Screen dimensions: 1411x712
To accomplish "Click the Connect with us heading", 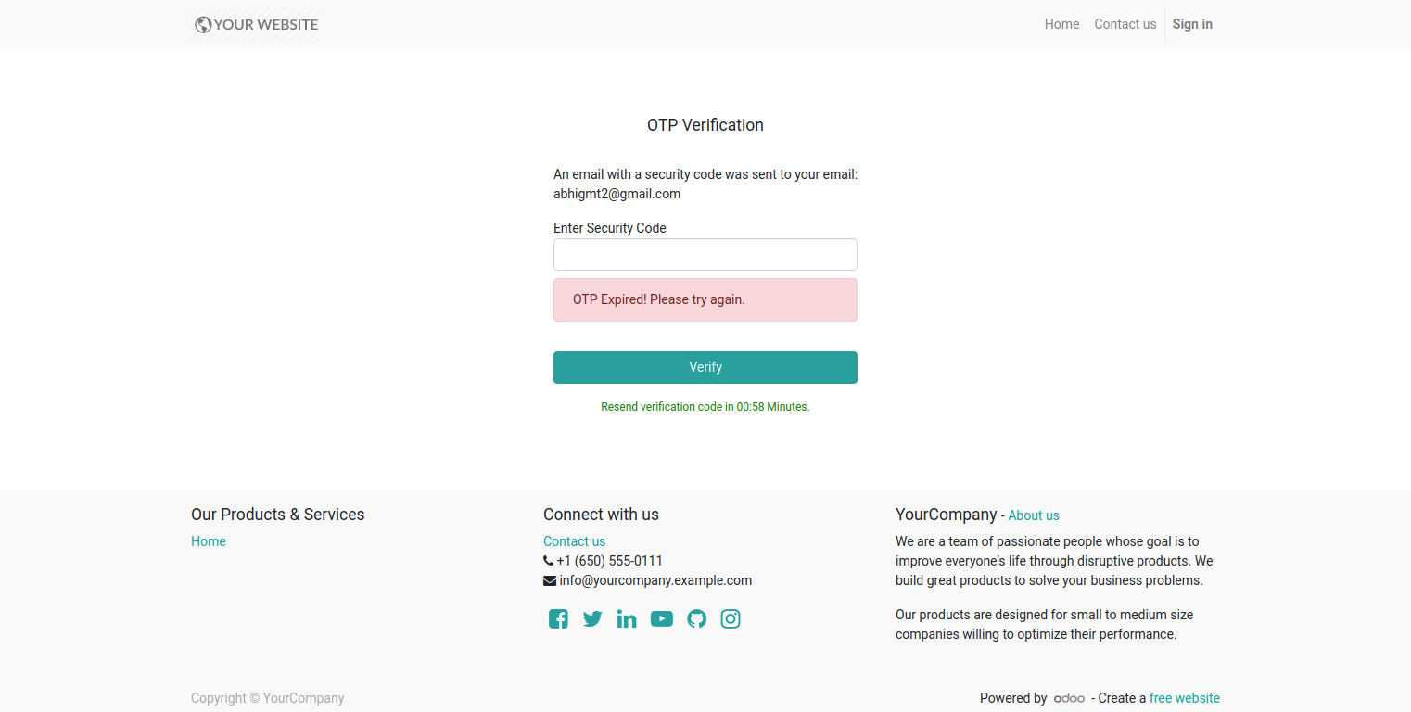I will point(601,515).
